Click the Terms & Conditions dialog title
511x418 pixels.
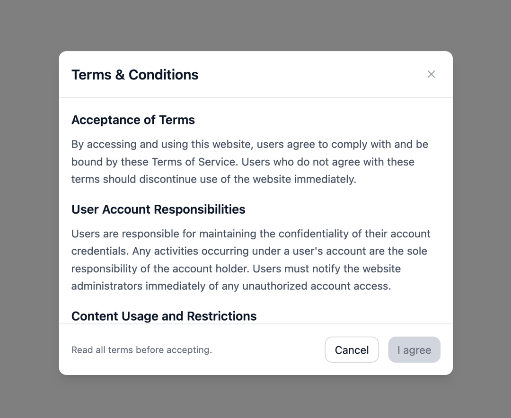tap(135, 75)
